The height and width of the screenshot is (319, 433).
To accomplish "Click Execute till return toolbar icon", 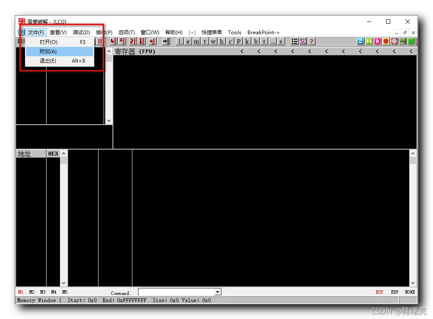I will click(x=152, y=41).
